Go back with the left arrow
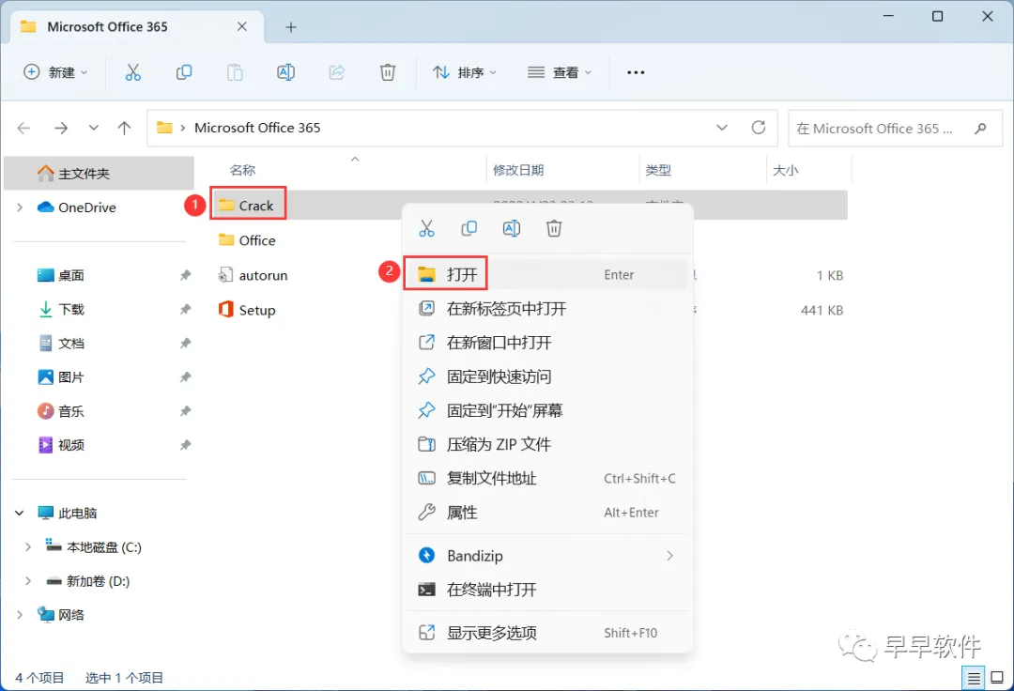This screenshot has width=1014, height=691. (23, 128)
